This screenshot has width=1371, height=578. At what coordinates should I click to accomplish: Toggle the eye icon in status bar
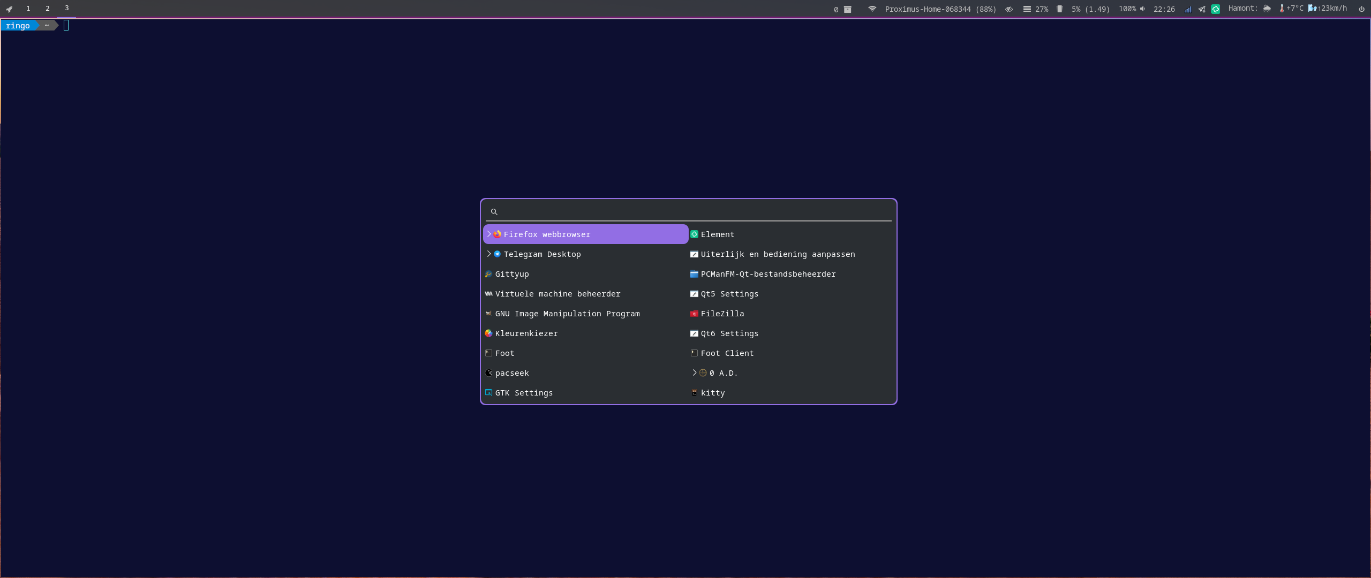pyautogui.click(x=1009, y=9)
